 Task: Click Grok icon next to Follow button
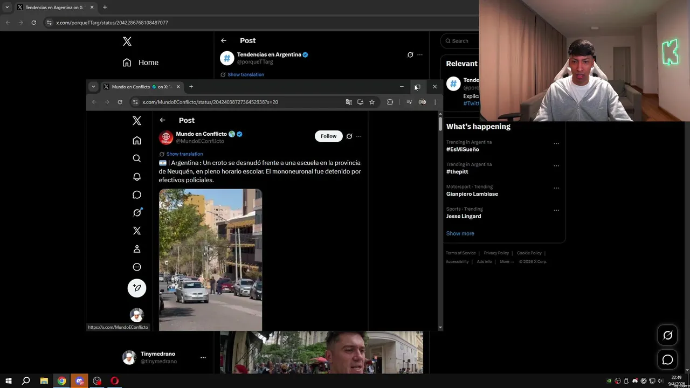[349, 136]
